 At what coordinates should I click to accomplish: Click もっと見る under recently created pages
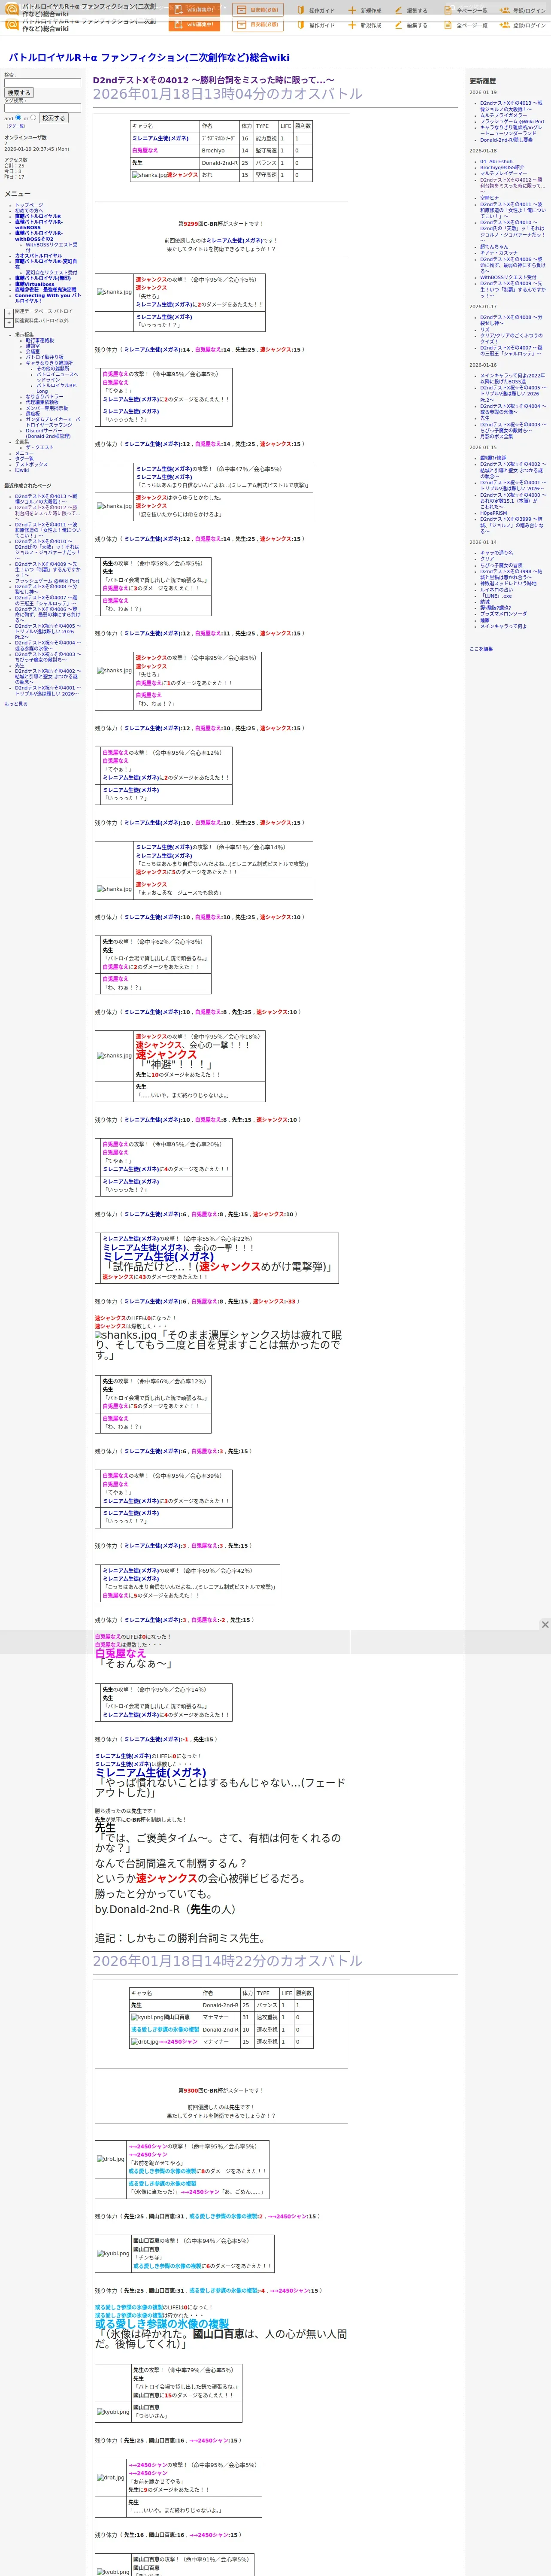pyautogui.click(x=16, y=704)
